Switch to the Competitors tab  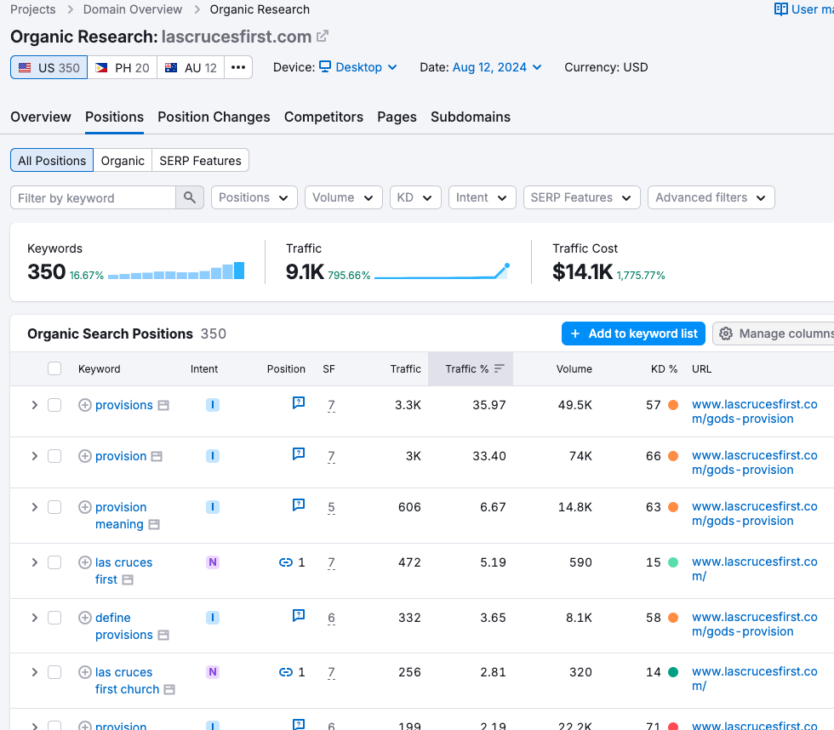(x=323, y=117)
